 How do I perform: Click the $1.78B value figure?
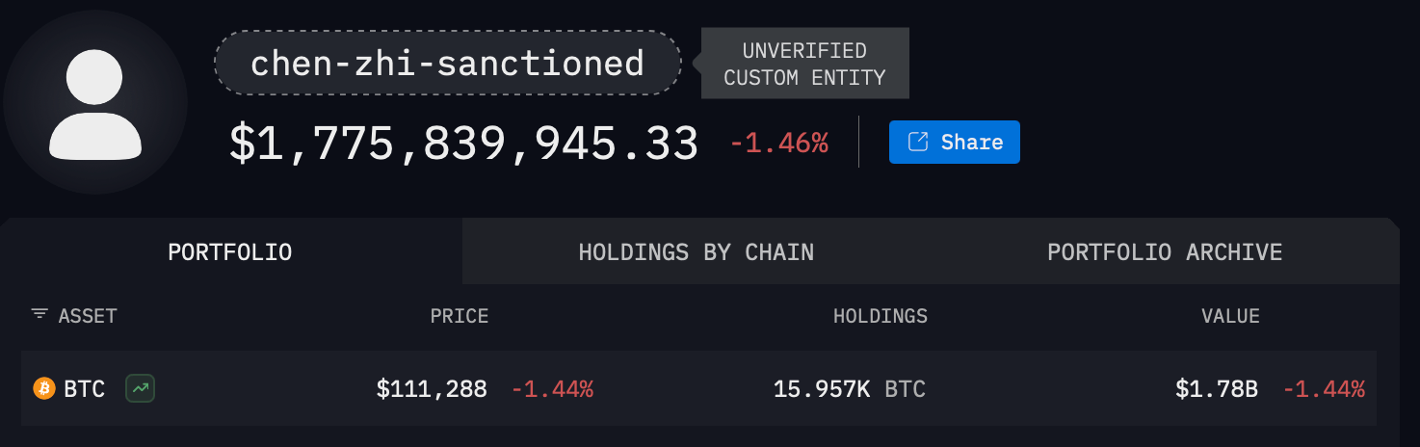[x=1216, y=389]
